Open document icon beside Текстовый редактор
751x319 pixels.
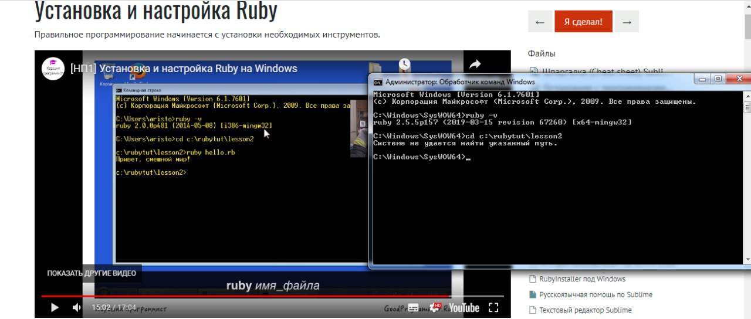click(x=533, y=310)
